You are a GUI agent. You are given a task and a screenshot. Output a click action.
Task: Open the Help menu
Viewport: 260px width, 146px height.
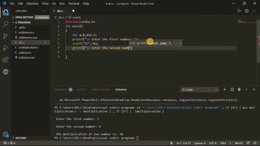tap(86, 4)
